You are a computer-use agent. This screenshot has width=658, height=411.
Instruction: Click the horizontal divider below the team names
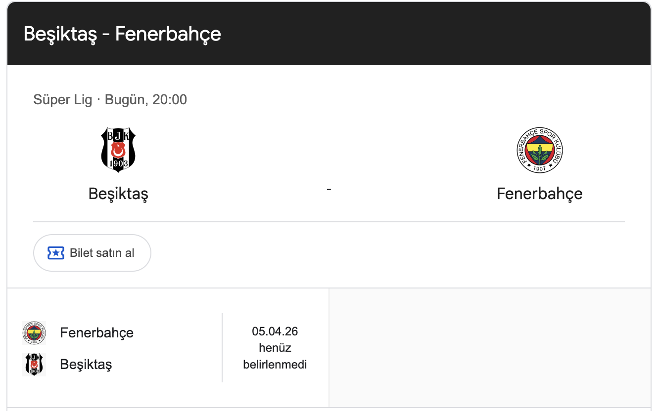(329, 222)
